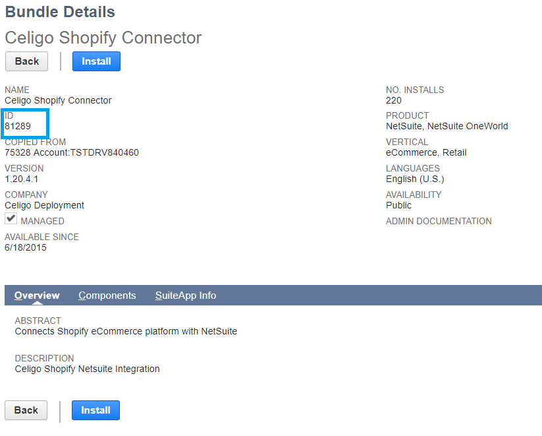This screenshot has height=436, width=542.
Task: Open the Components tab
Action: 107,296
